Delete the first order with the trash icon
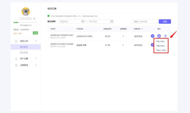 [165, 36]
